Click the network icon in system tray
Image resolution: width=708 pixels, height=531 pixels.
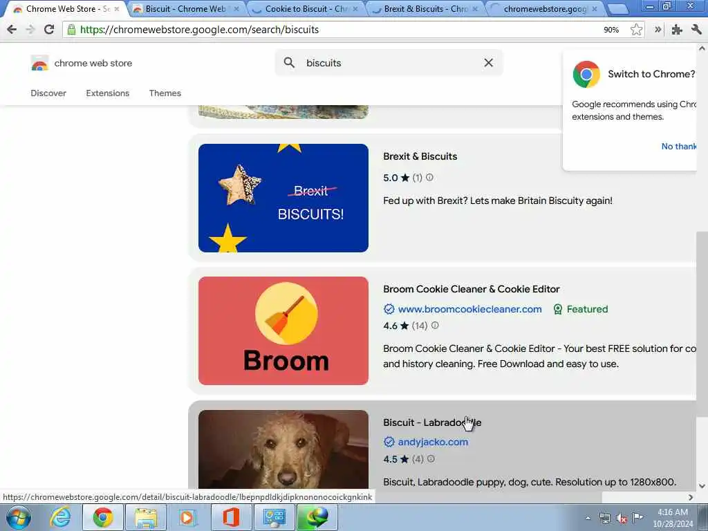click(x=604, y=519)
